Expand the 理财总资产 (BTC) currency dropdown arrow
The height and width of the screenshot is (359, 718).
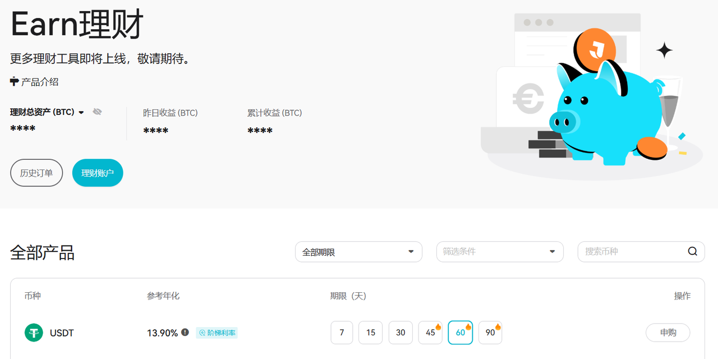[x=81, y=113]
